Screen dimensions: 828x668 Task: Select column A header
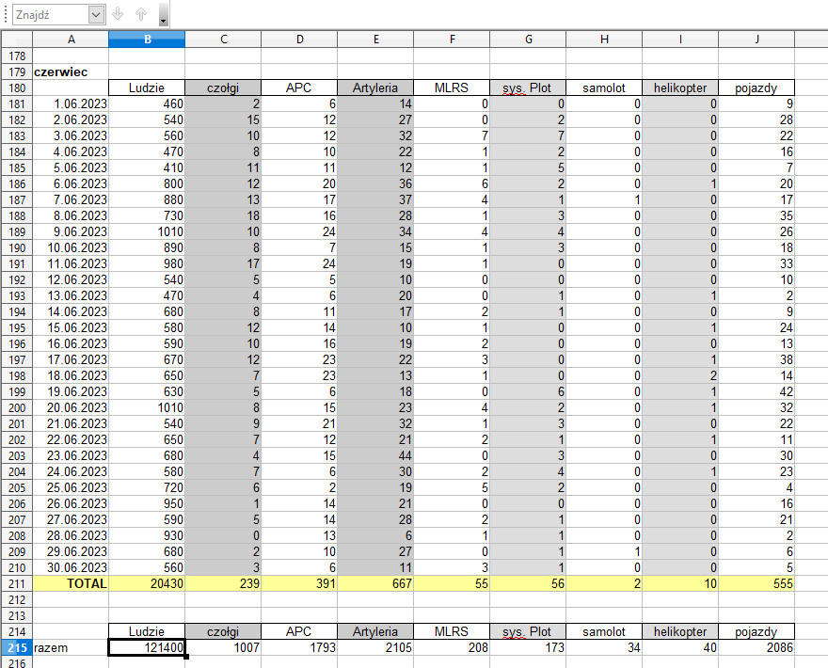(x=71, y=40)
